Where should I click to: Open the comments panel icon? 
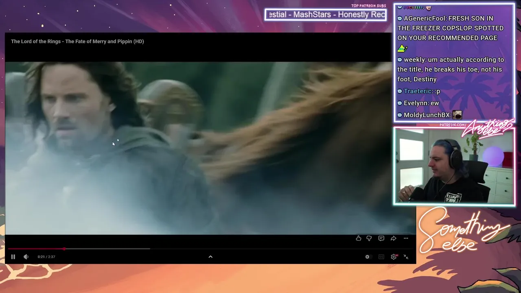click(381, 238)
